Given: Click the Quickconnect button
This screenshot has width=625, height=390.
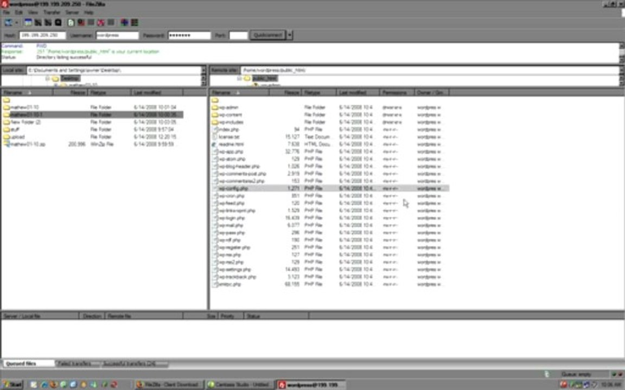Looking at the screenshot, I should pos(267,35).
